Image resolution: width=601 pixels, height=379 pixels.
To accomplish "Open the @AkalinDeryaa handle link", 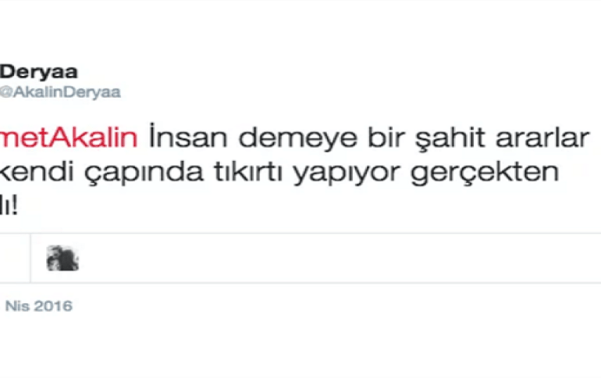I will click(60, 92).
